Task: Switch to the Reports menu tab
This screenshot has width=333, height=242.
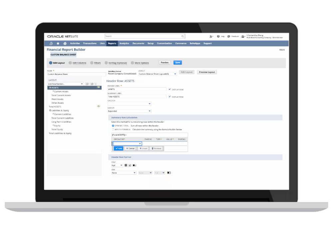Action: tap(112, 43)
